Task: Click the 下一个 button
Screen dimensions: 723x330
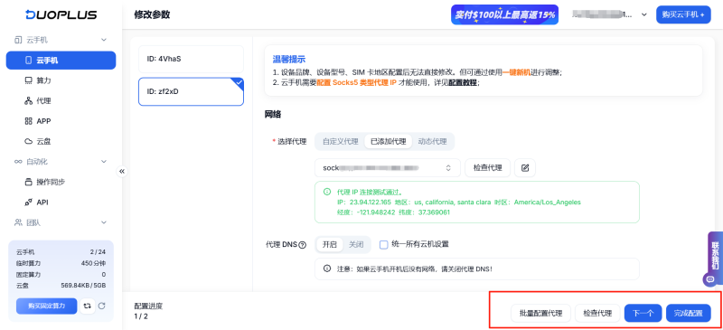Action: [x=643, y=314]
